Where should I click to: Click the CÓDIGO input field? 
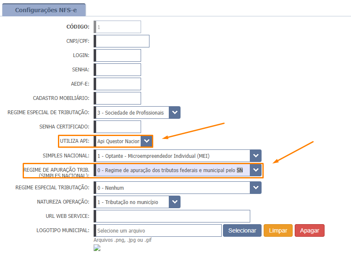coord(118,27)
